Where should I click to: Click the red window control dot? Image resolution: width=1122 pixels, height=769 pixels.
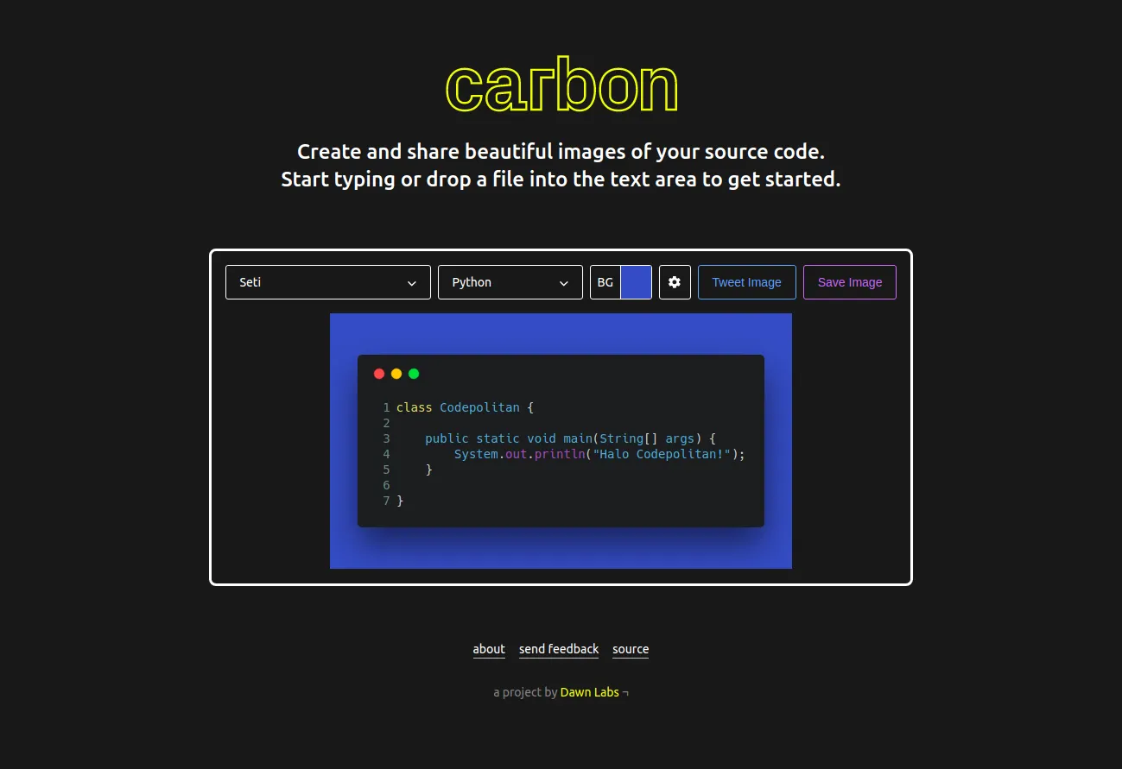point(379,374)
